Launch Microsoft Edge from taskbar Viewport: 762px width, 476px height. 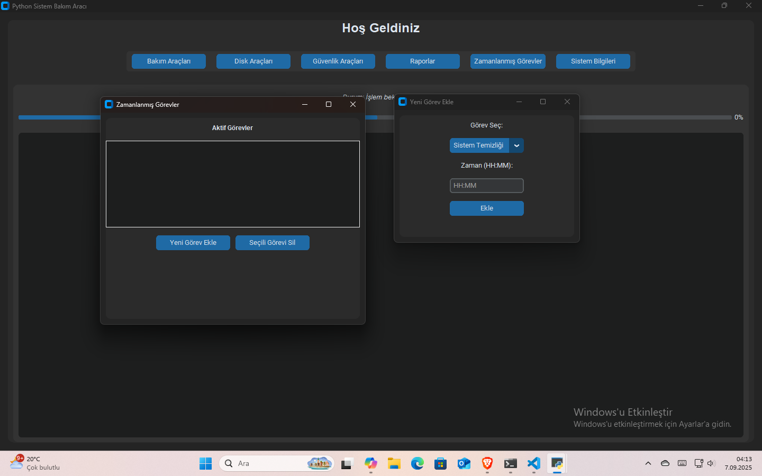click(x=418, y=464)
